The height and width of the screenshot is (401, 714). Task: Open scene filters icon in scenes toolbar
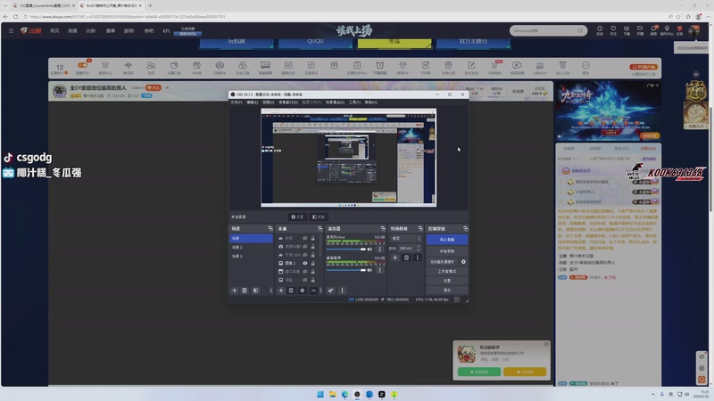tap(255, 291)
